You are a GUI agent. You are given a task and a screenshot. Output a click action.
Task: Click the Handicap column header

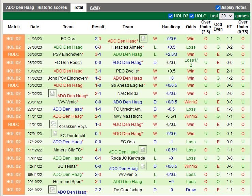coord(171,27)
